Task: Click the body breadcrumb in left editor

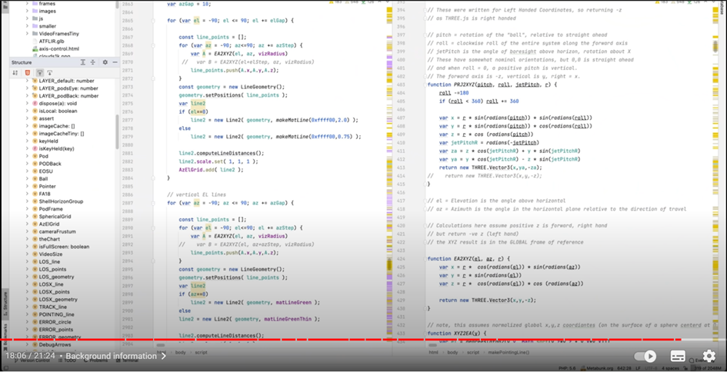Action: [181, 353]
